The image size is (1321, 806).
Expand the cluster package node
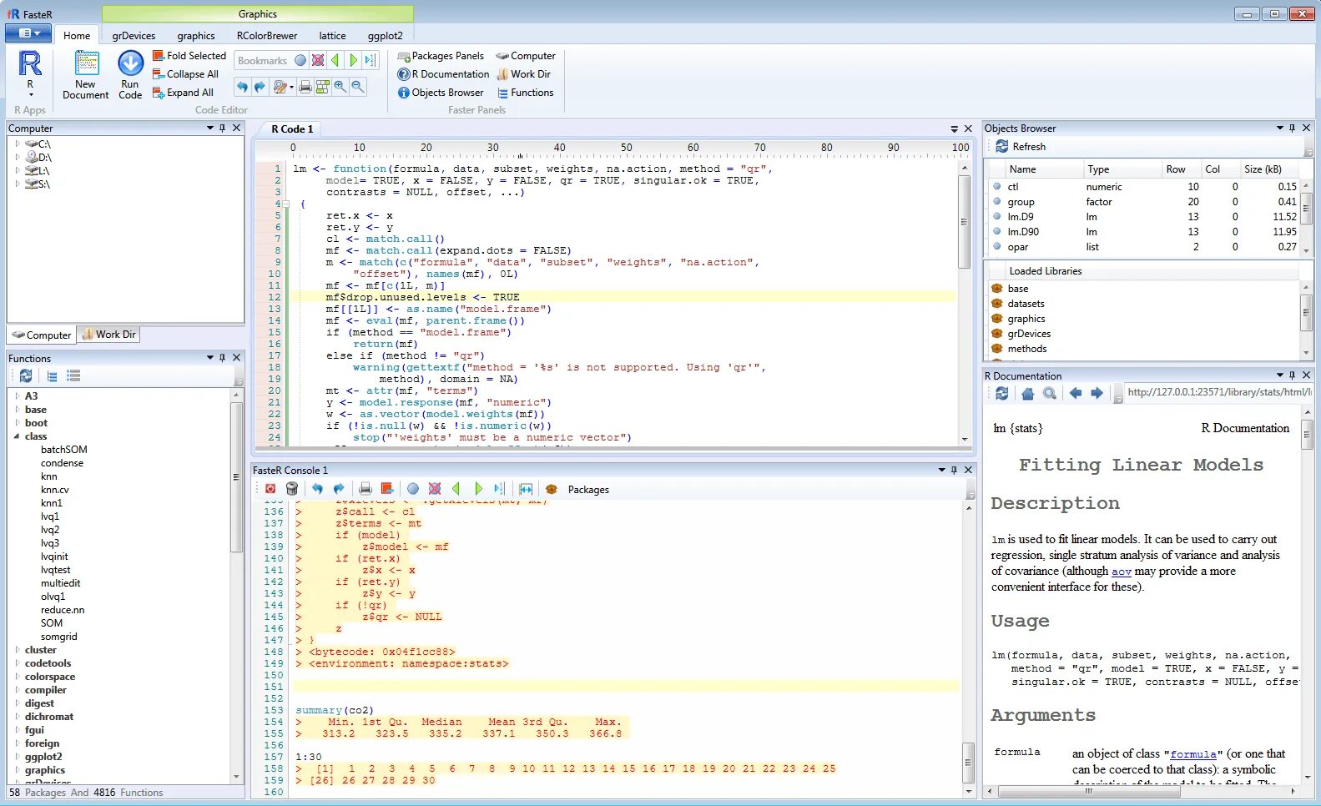coord(17,650)
